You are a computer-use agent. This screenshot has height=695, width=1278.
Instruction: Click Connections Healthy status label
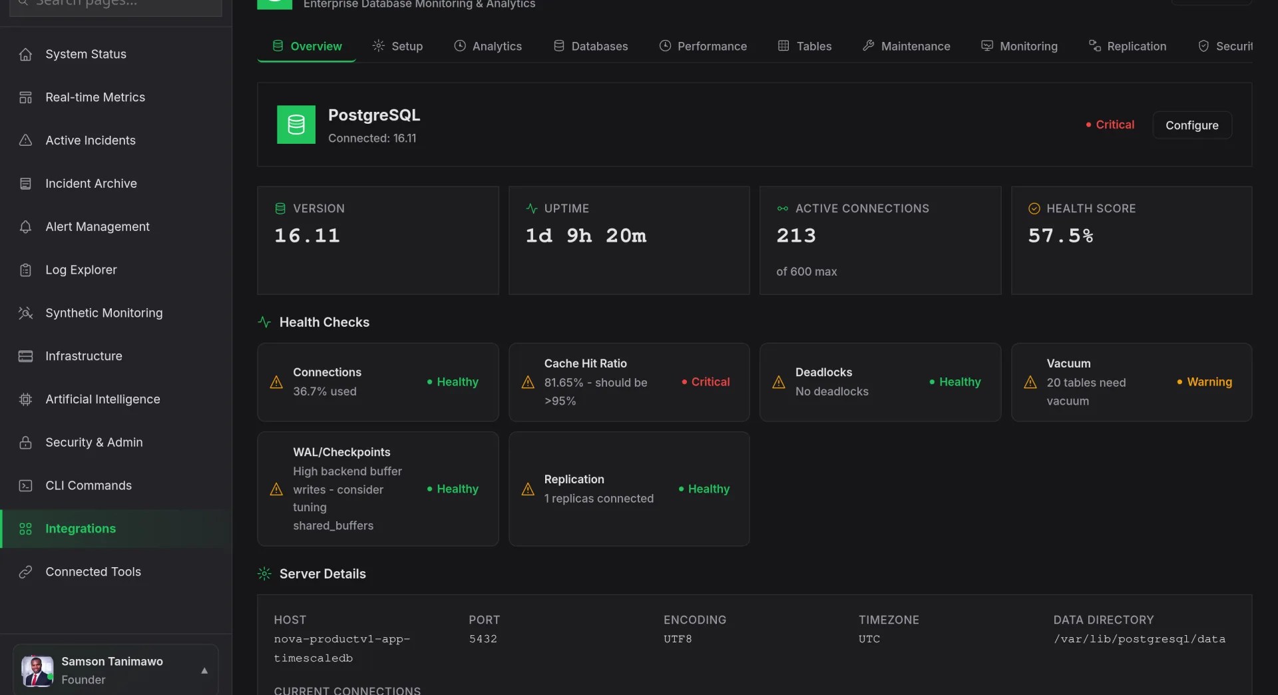(453, 382)
